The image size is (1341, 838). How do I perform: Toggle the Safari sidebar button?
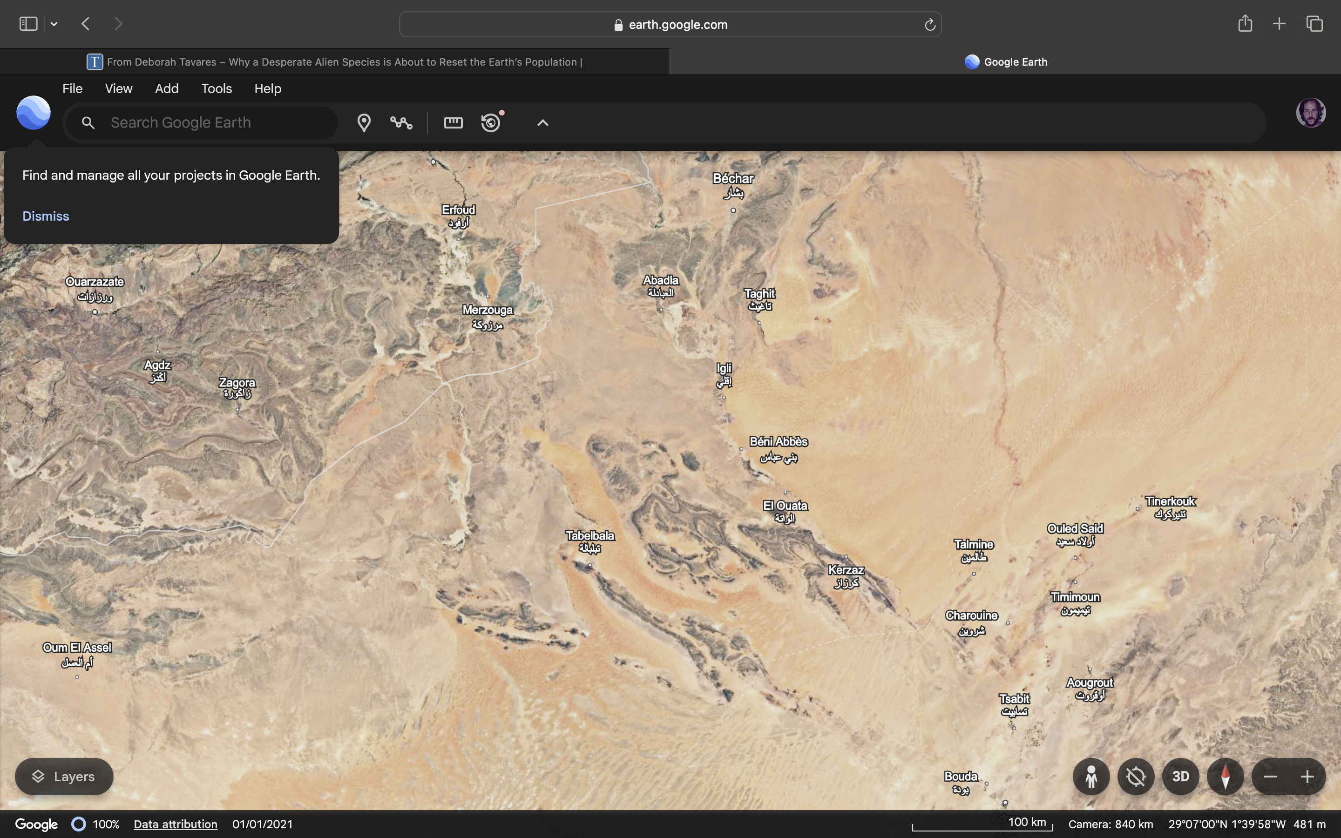(x=28, y=24)
